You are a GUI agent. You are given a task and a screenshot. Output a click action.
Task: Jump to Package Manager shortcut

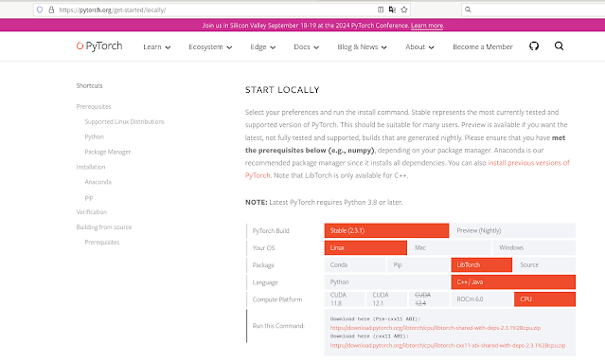pyautogui.click(x=108, y=152)
